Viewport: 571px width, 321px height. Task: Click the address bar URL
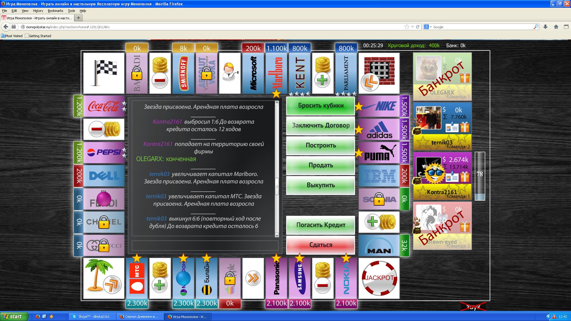[x=68, y=27]
